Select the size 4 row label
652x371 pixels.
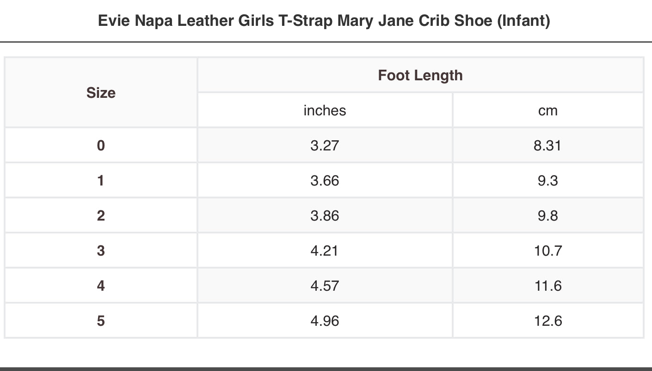pos(101,286)
